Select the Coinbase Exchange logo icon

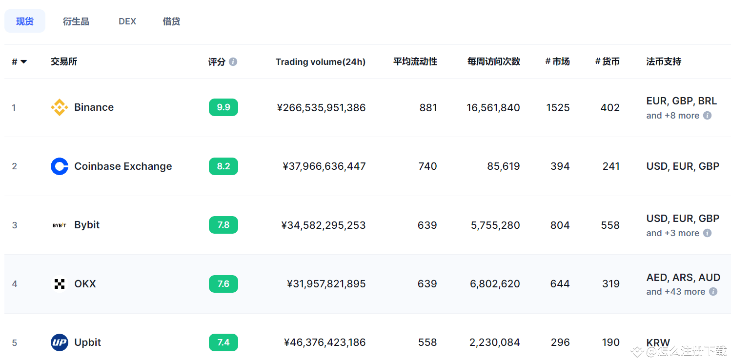coord(59,166)
